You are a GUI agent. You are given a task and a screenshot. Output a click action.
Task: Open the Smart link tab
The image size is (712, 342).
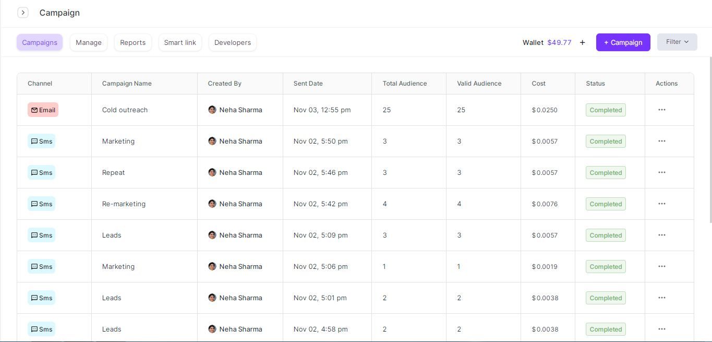tap(179, 42)
